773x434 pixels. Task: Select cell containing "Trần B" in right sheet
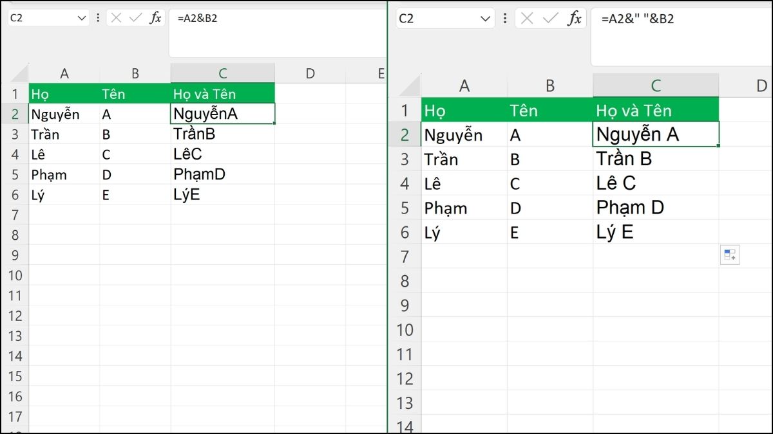coord(655,159)
